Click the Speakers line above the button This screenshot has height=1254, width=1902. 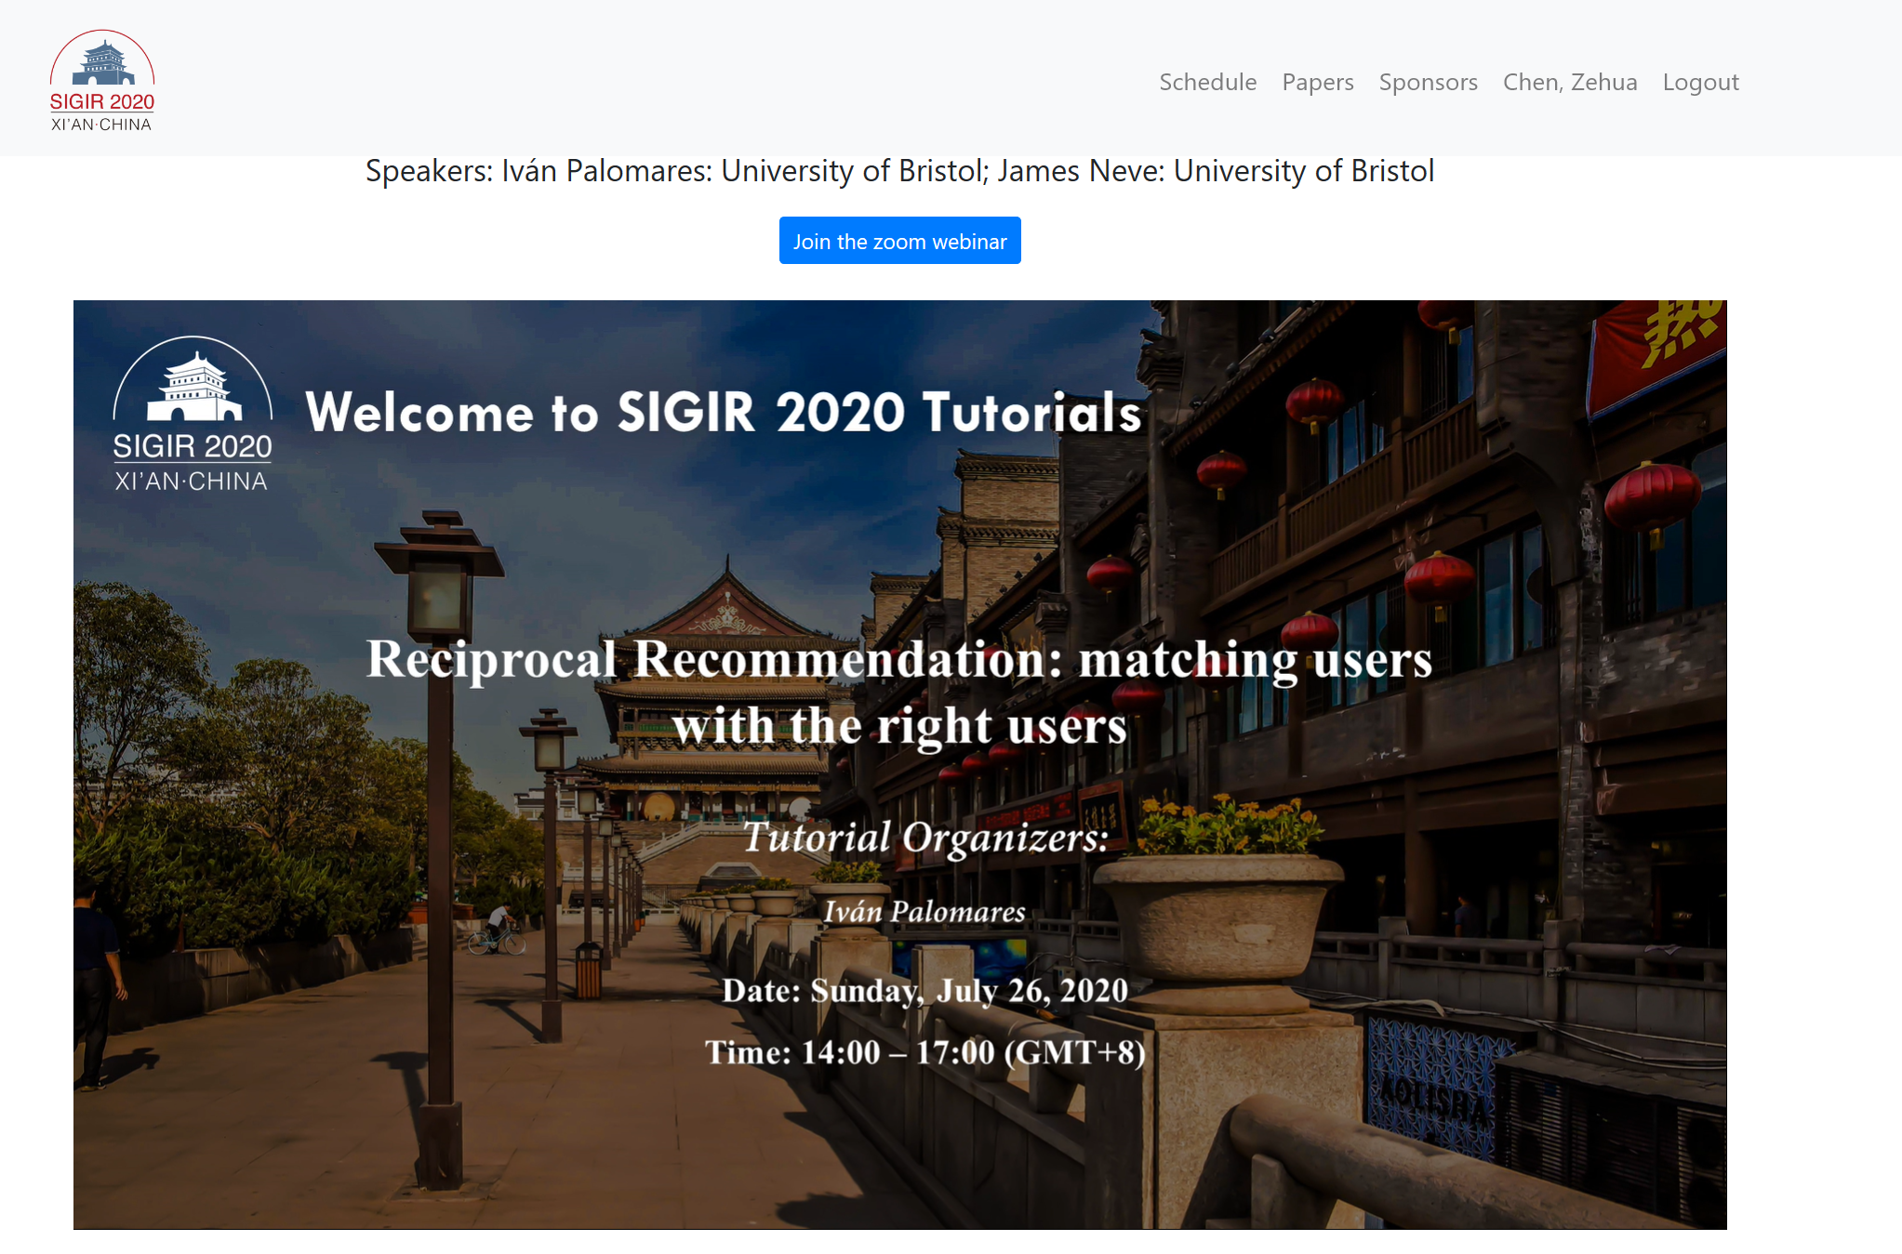[x=899, y=171]
